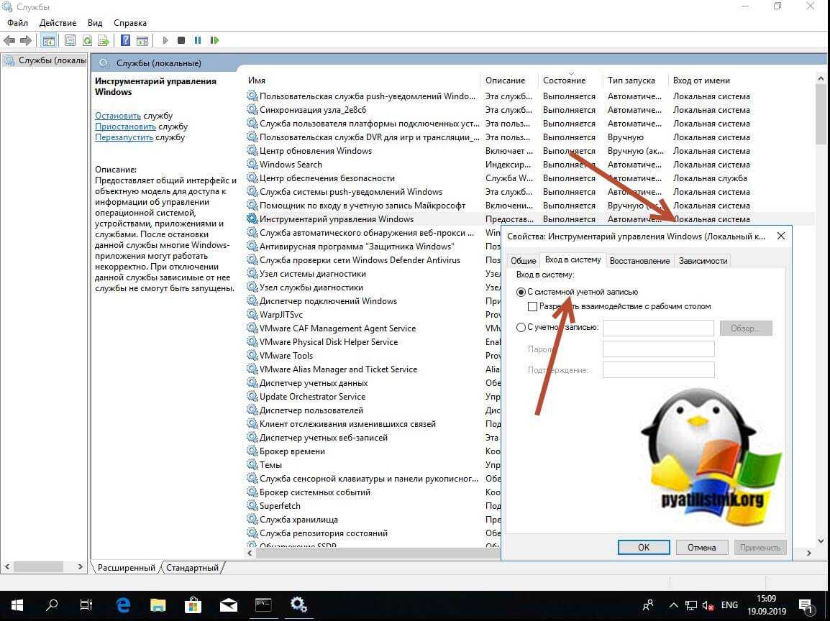Click the action pane toolbar icon

(x=142, y=40)
